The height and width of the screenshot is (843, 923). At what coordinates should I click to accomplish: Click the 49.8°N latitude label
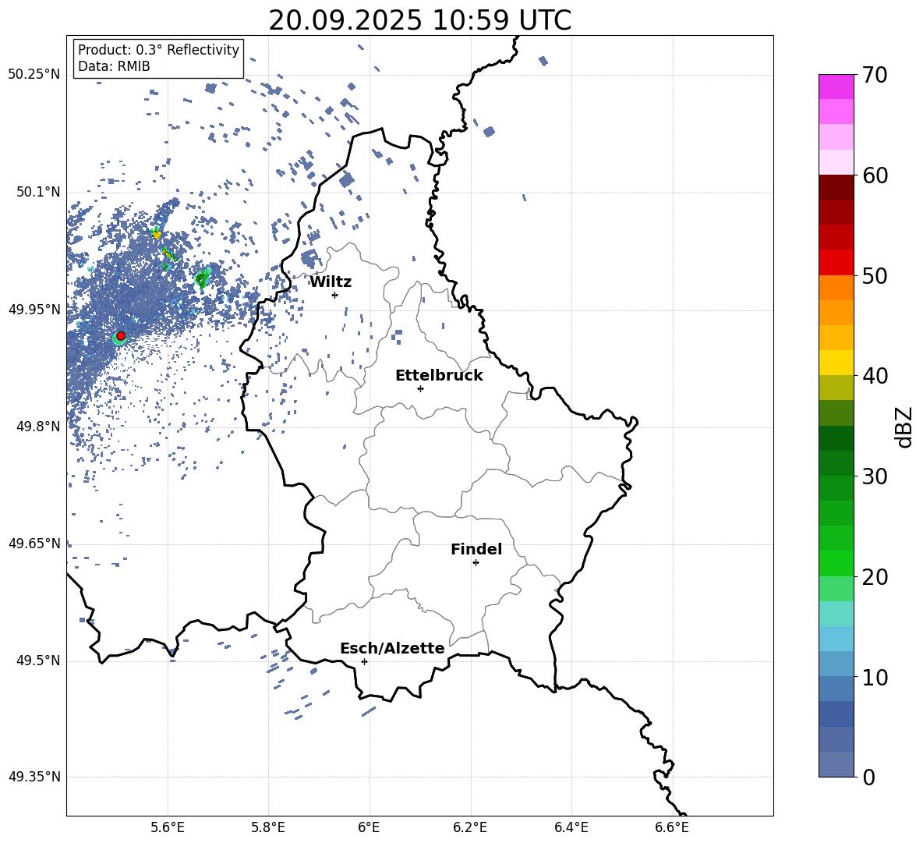37,427
